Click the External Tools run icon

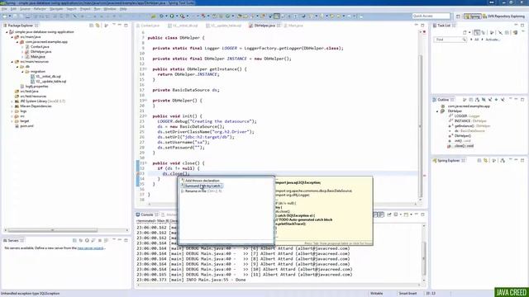(182, 16)
